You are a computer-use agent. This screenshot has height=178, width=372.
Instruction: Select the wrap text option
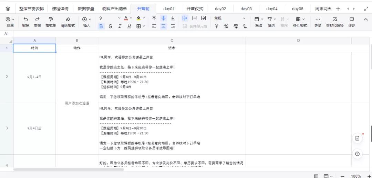click(203, 18)
